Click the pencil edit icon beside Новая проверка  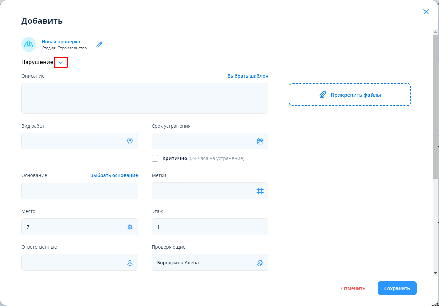click(99, 44)
